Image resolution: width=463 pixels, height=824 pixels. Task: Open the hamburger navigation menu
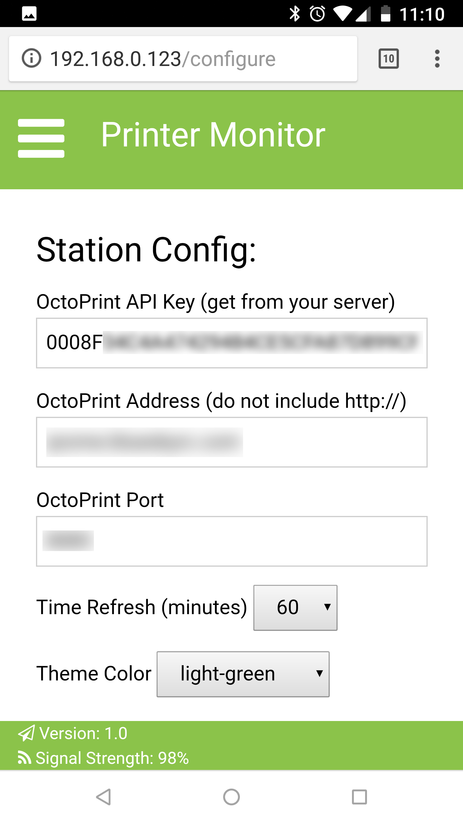point(41,138)
